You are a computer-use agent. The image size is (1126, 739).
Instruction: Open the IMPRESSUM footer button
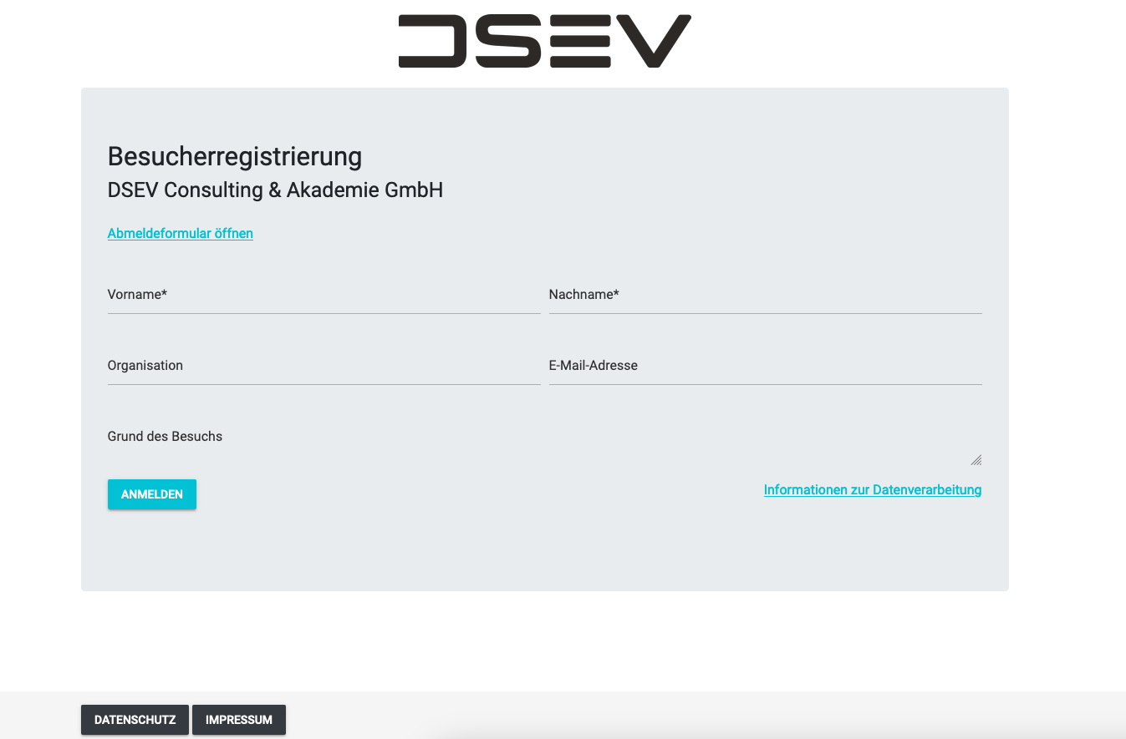tap(239, 720)
